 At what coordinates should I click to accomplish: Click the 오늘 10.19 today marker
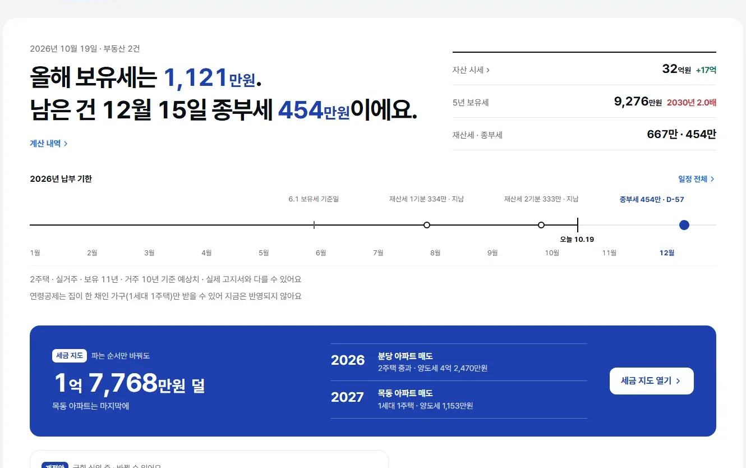click(577, 239)
